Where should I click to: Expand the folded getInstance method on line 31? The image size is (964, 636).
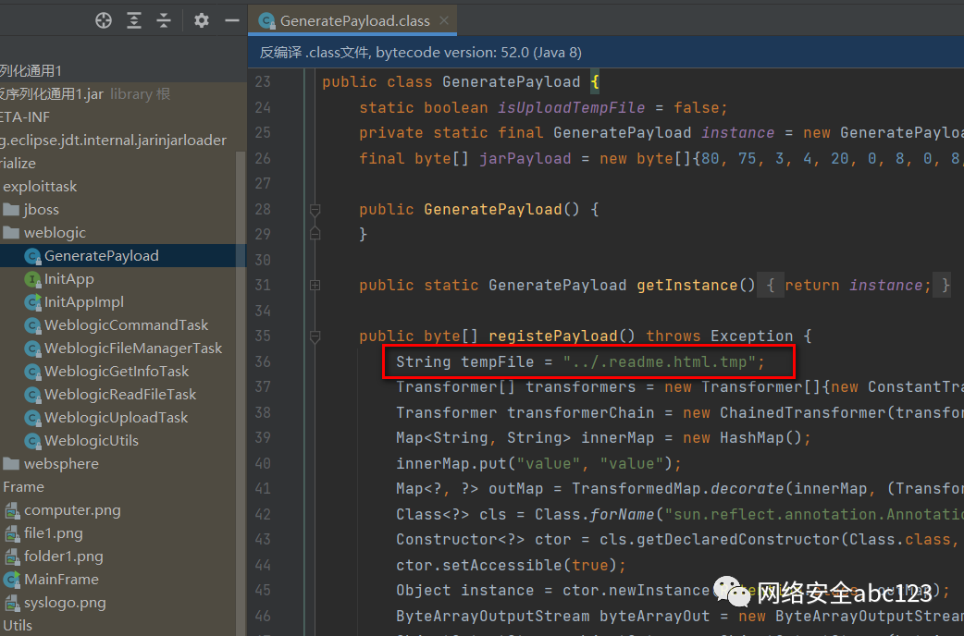(315, 285)
